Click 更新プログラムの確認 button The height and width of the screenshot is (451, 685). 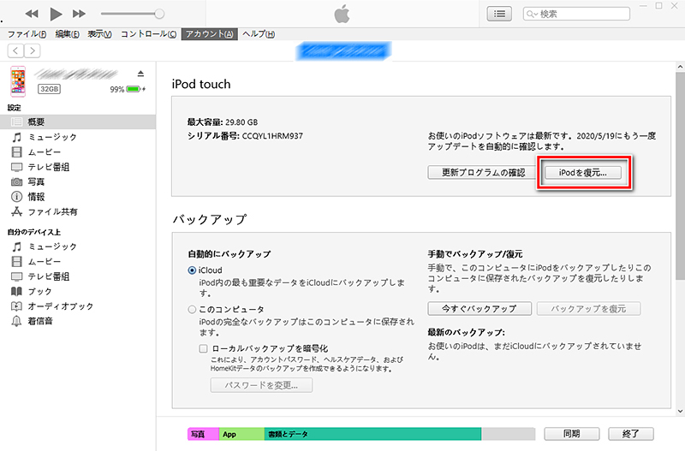coord(483,173)
